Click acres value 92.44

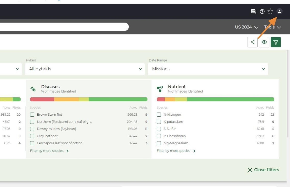point(133,143)
